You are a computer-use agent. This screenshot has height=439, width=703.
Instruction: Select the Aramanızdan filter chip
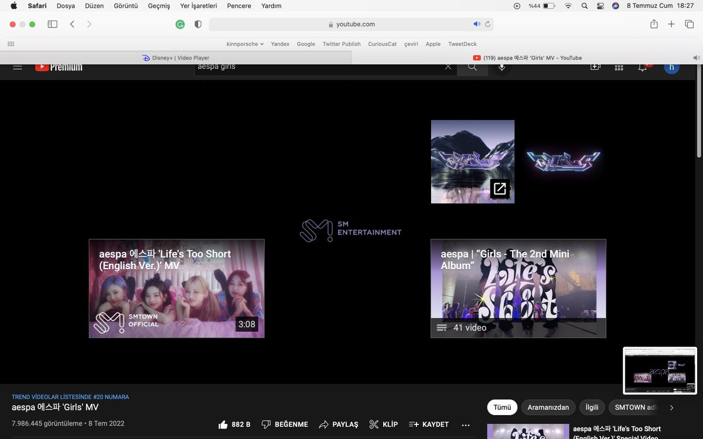548,407
